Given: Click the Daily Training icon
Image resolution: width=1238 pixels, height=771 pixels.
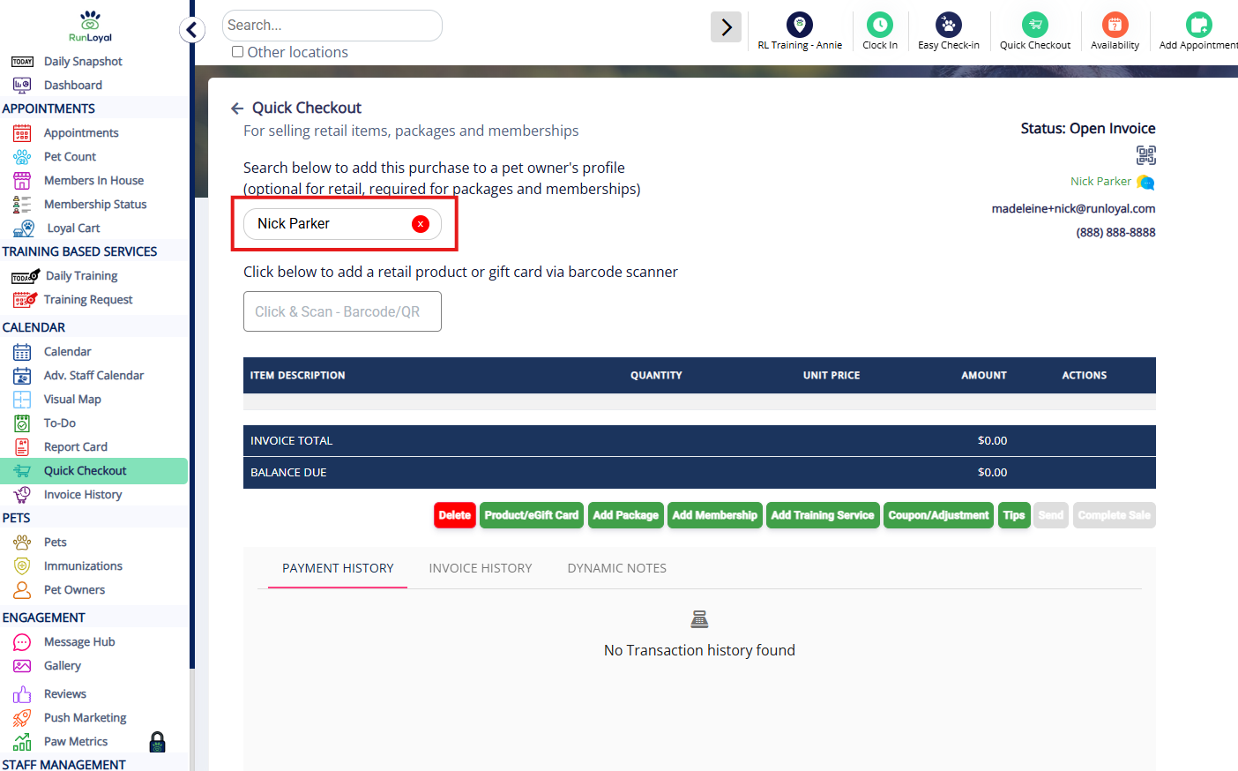Looking at the screenshot, I should click(26, 276).
